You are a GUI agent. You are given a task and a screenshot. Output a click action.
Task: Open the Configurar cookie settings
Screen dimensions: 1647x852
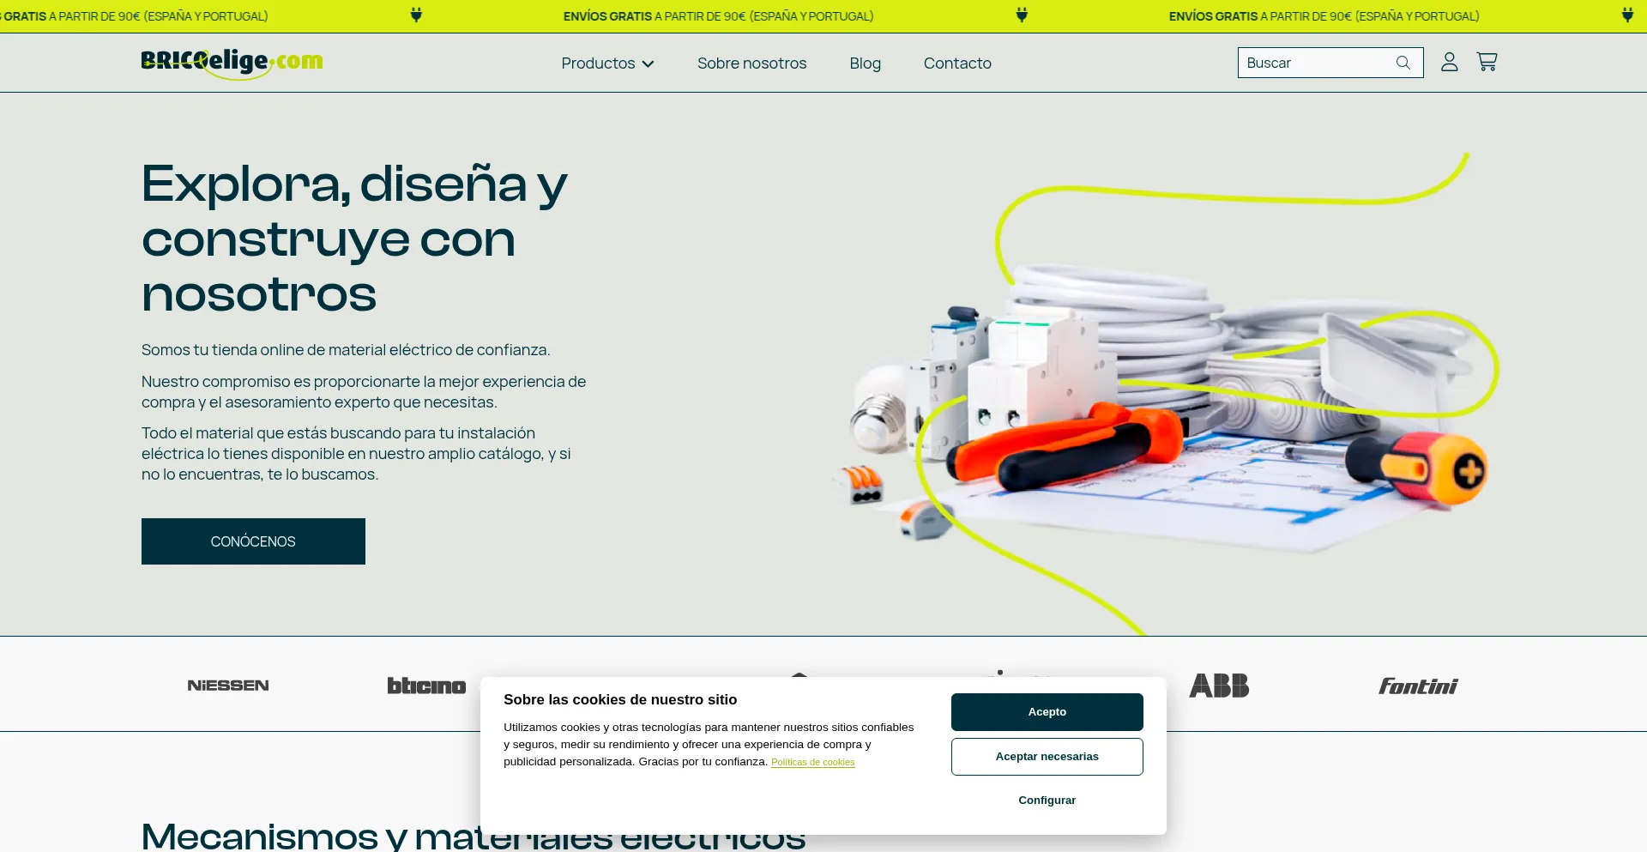[1047, 801]
